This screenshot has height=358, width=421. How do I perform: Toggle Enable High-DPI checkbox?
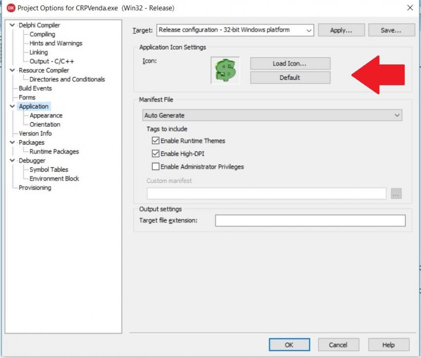coord(156,153)
